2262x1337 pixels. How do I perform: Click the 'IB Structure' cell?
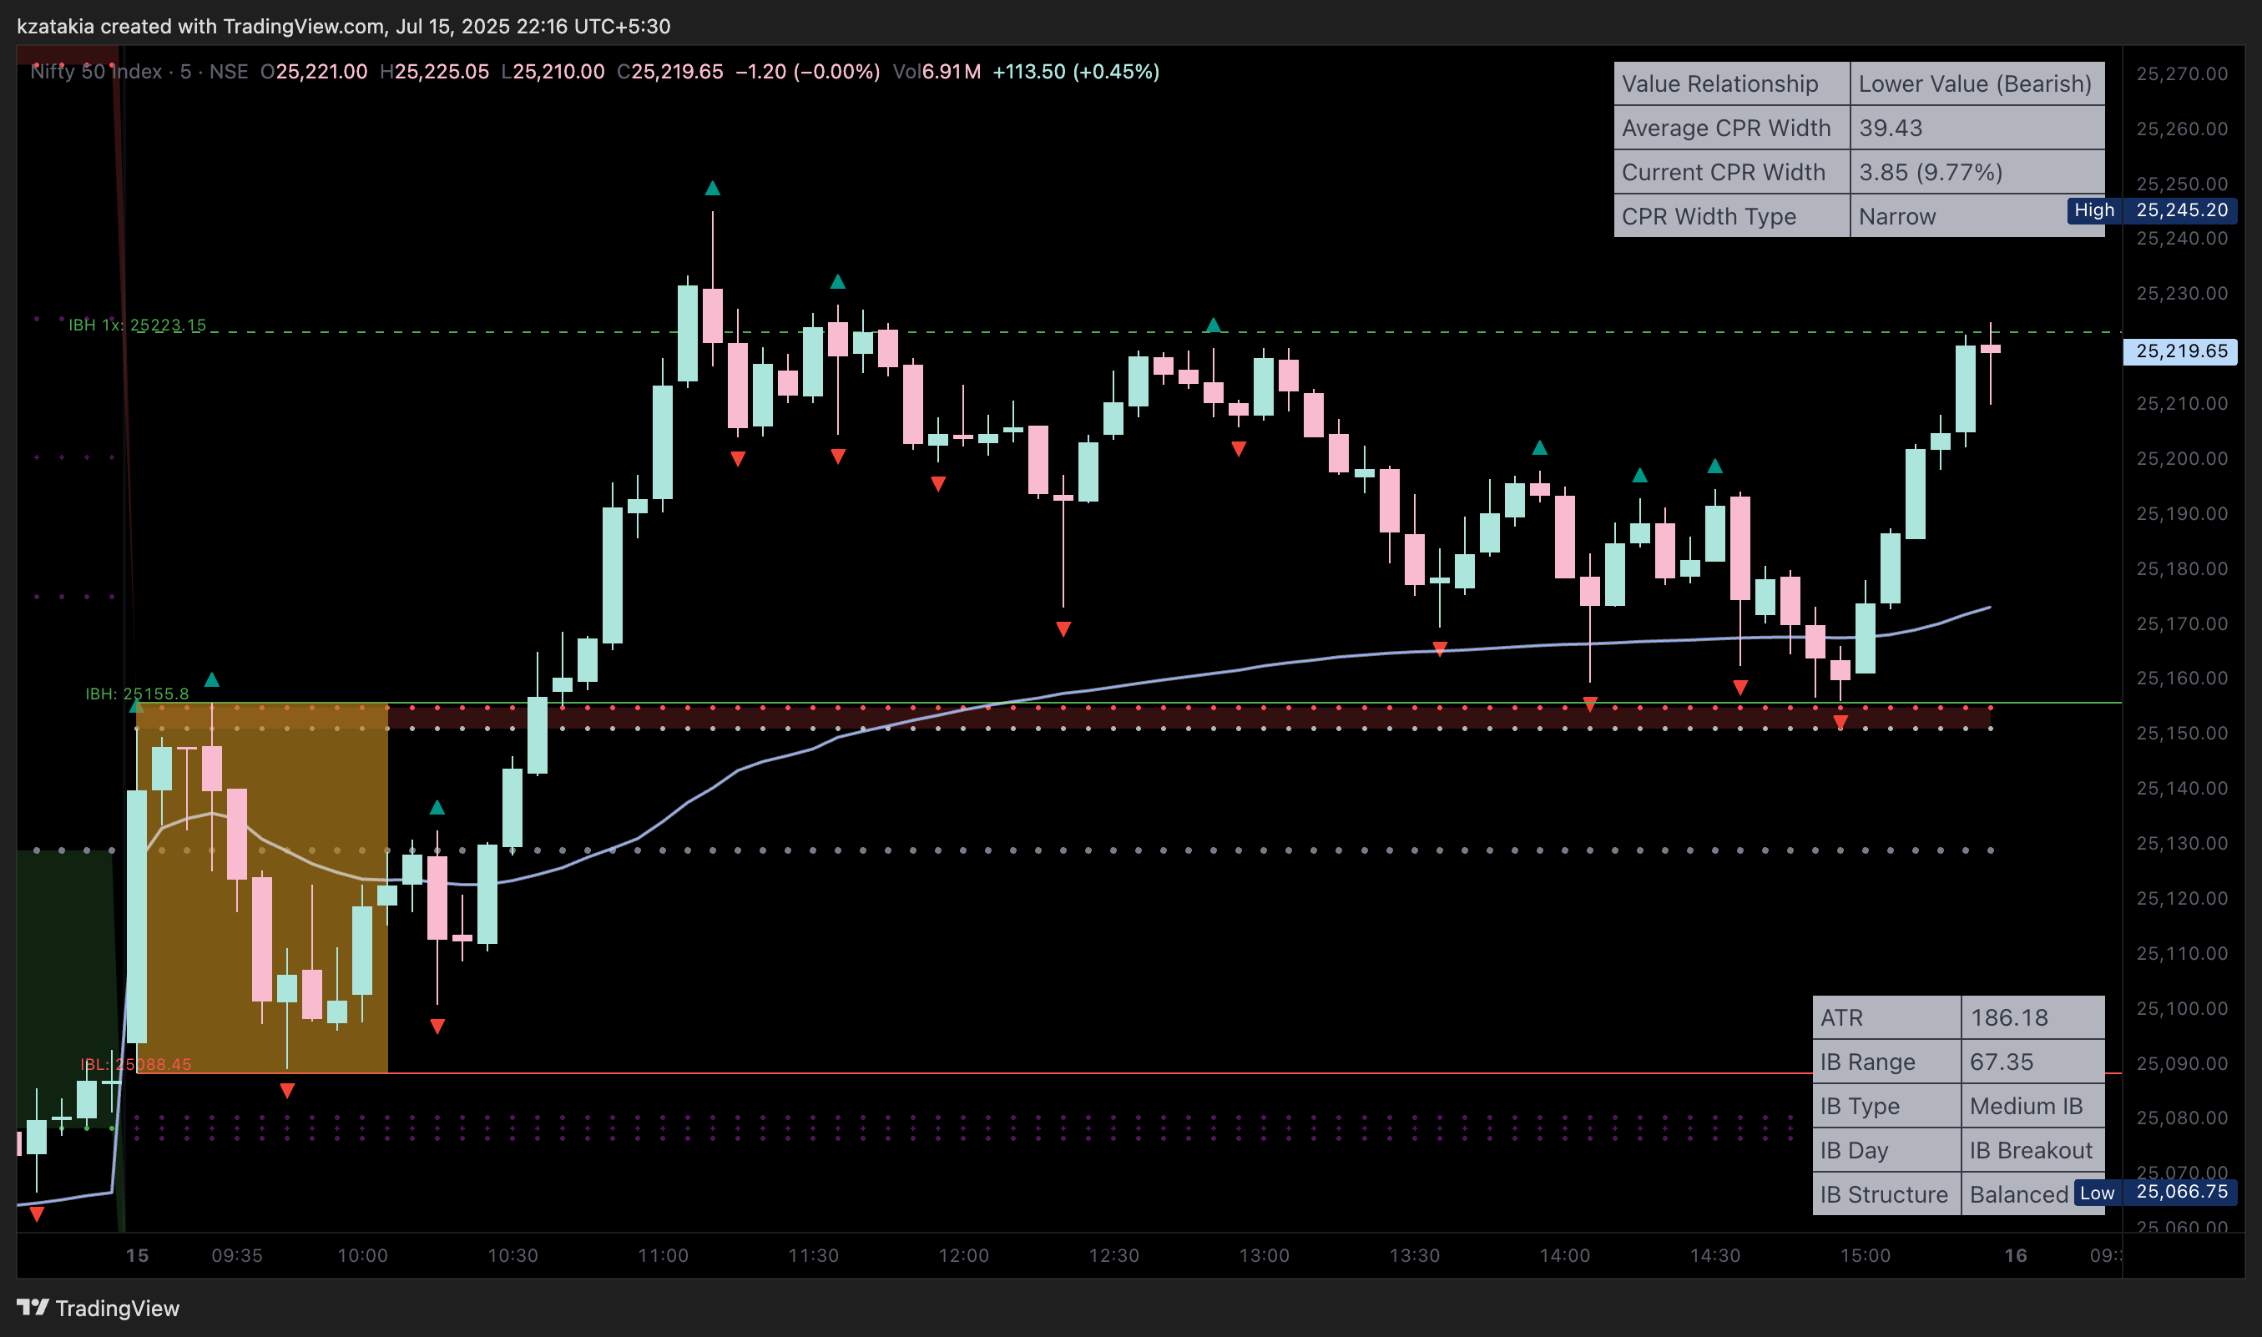pos(1886,1193)
